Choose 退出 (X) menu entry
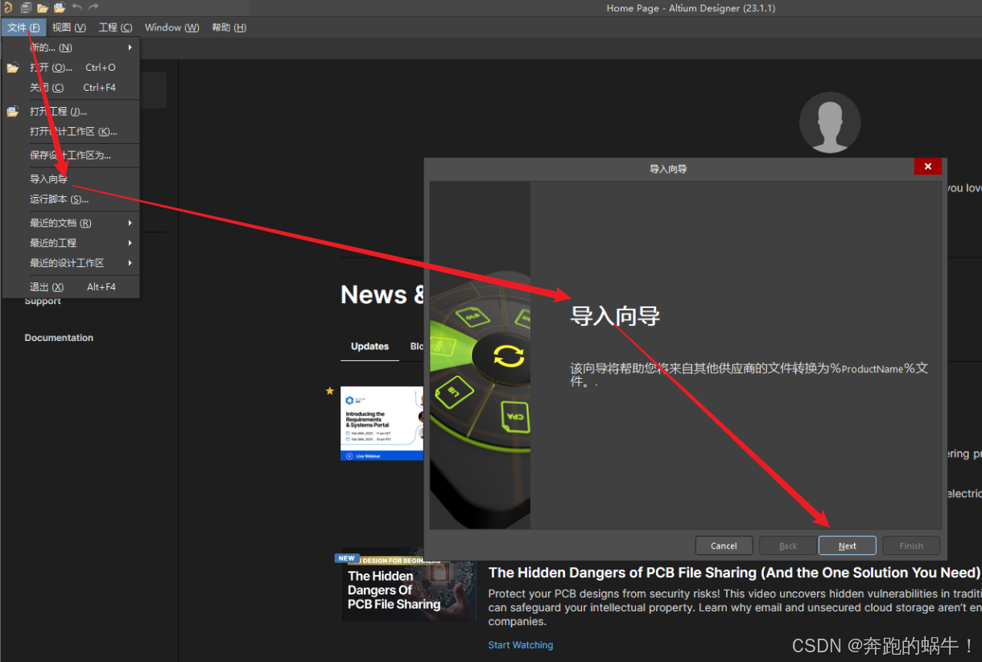The image size is (982, 662). [71, 286]
